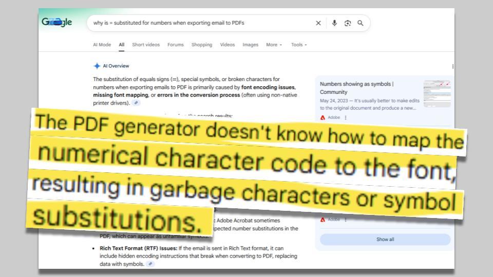This screenshot has height=277, width=493.
Task: Open the Short videos tab
Action: pos(146,45)
